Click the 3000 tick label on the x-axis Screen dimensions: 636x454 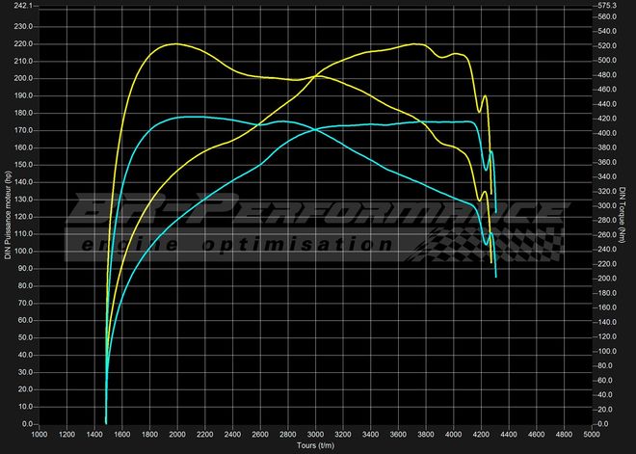click(315, 435)
